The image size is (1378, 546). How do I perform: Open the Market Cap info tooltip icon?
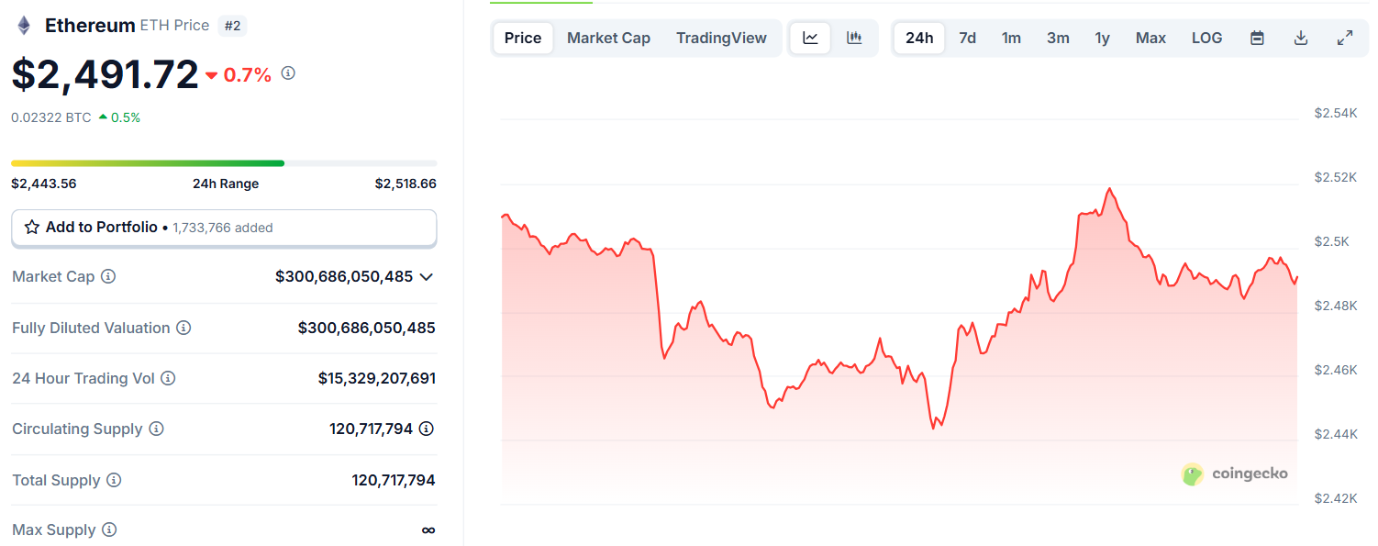pos(108,276)
